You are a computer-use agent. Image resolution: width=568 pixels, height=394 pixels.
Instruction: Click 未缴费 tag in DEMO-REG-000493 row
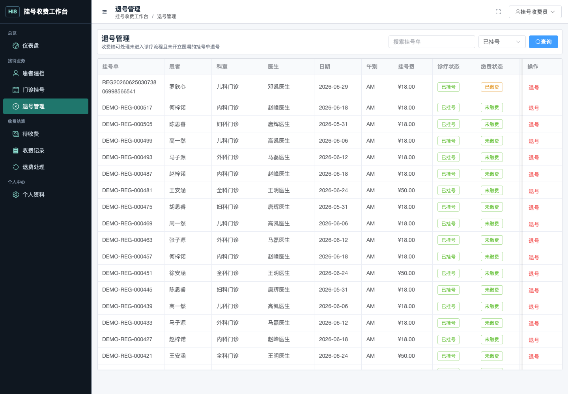pyautogui.click(x=492, y=158)
